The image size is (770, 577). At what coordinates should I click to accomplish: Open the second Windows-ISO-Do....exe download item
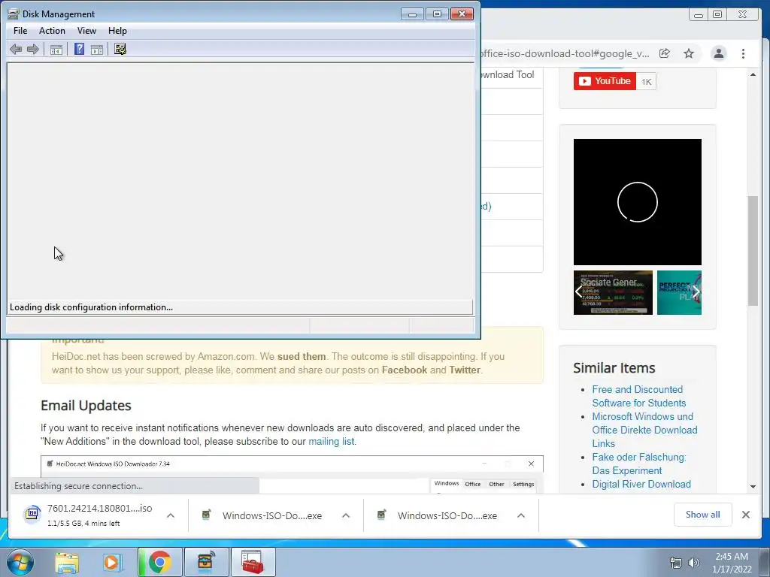tap(447, 515)
